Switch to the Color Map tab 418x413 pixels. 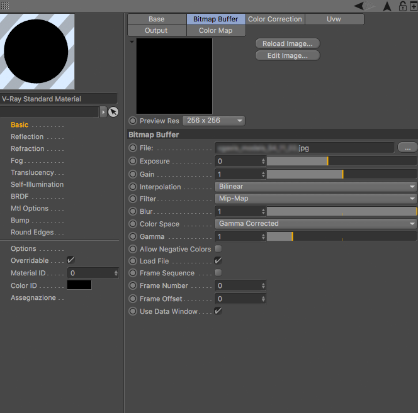216,30
